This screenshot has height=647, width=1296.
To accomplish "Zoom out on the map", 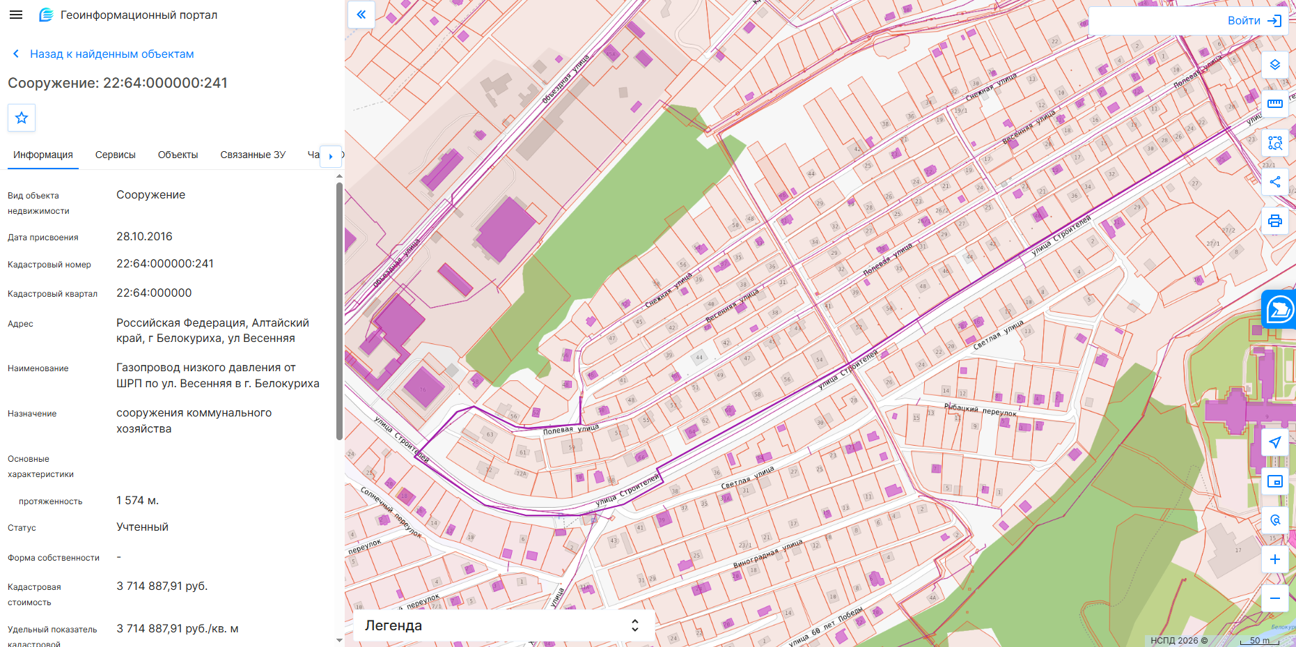I will click(1275, 598).
